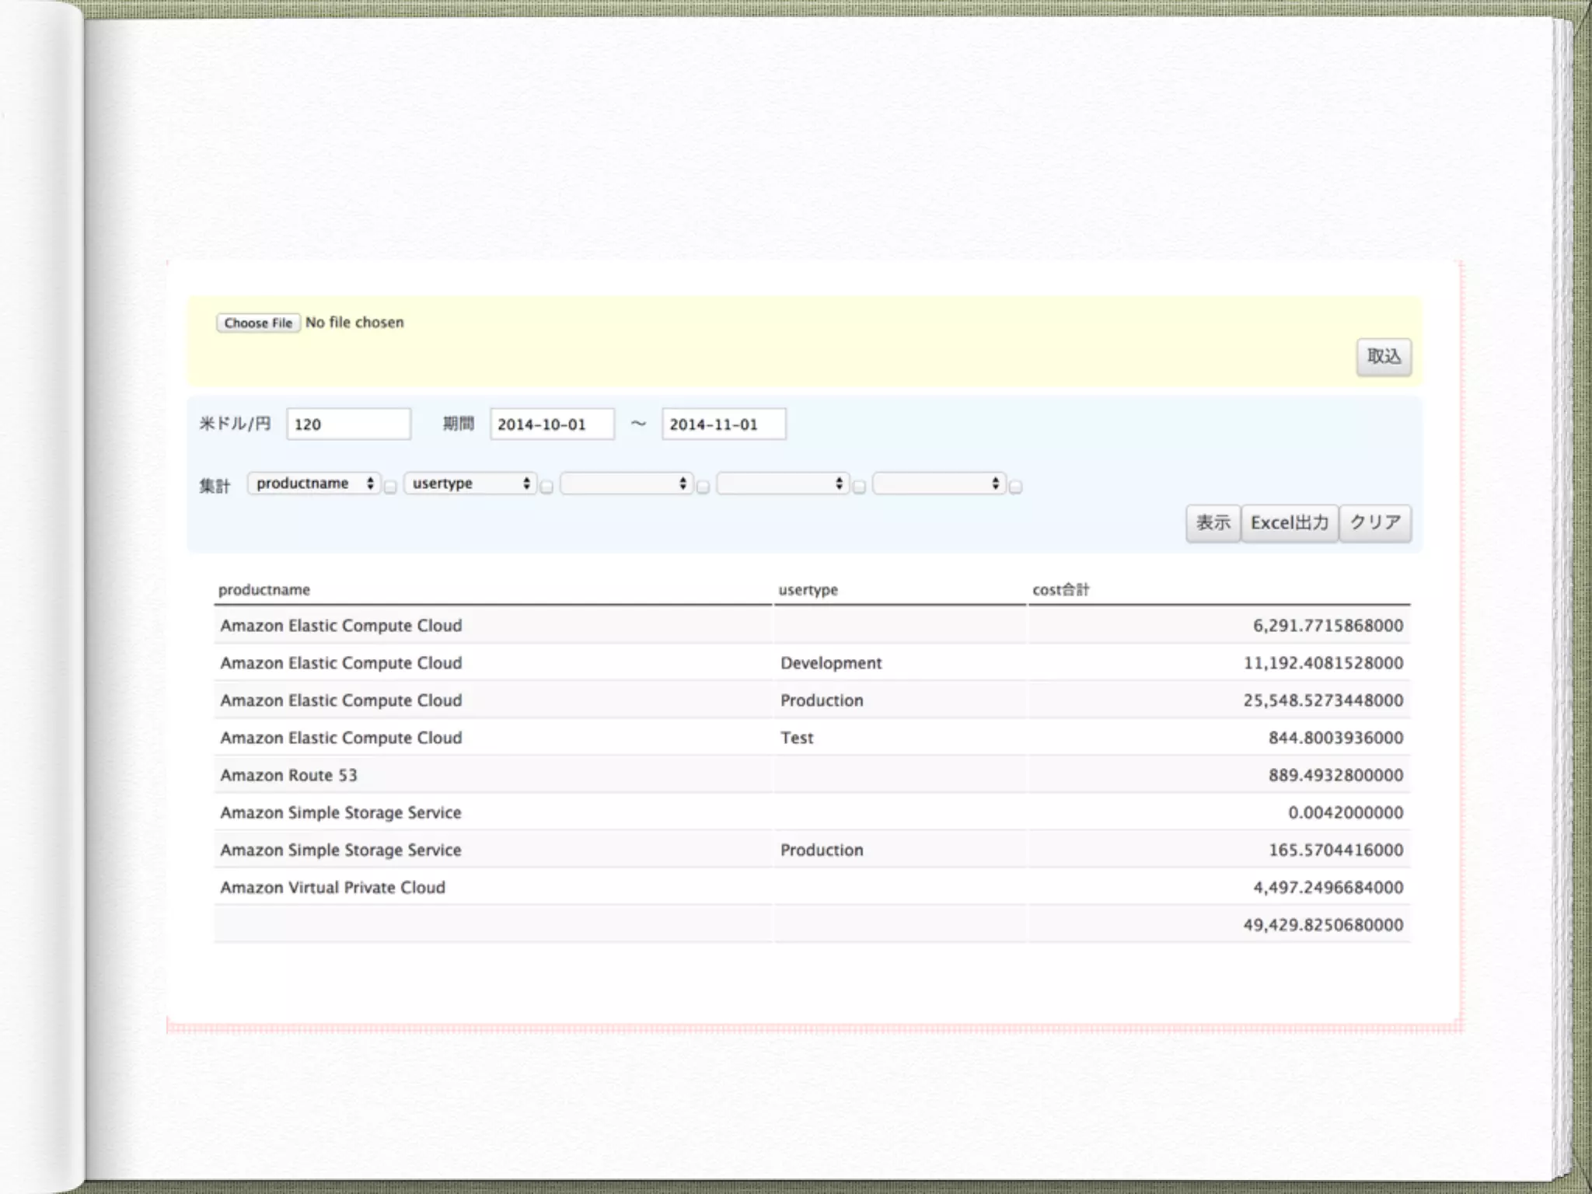This screenshot has height=1194, width=1592.
Task: Toggle the checkbox after the third dropdown
Action: pos(703,487)
